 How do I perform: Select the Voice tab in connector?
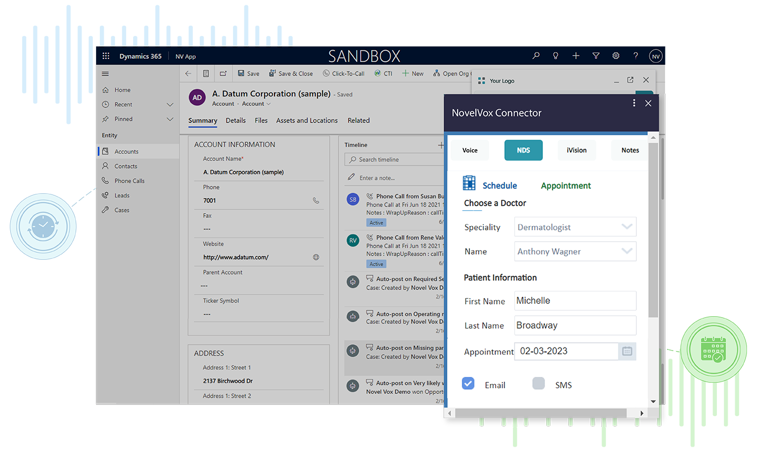470,150
